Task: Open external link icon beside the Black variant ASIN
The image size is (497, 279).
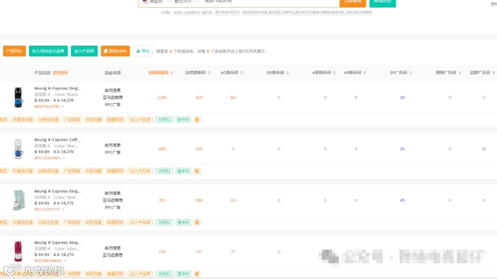Action: point(62,107)
